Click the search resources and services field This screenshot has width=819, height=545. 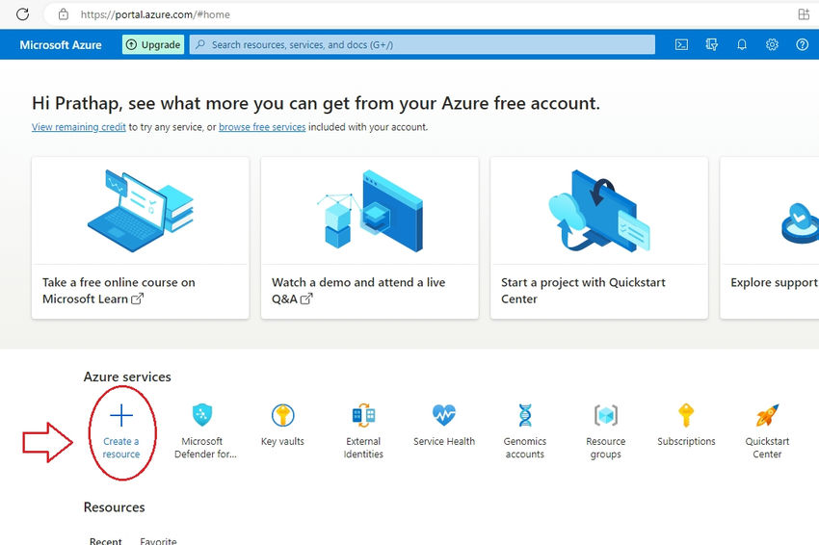tap(422, 44)
